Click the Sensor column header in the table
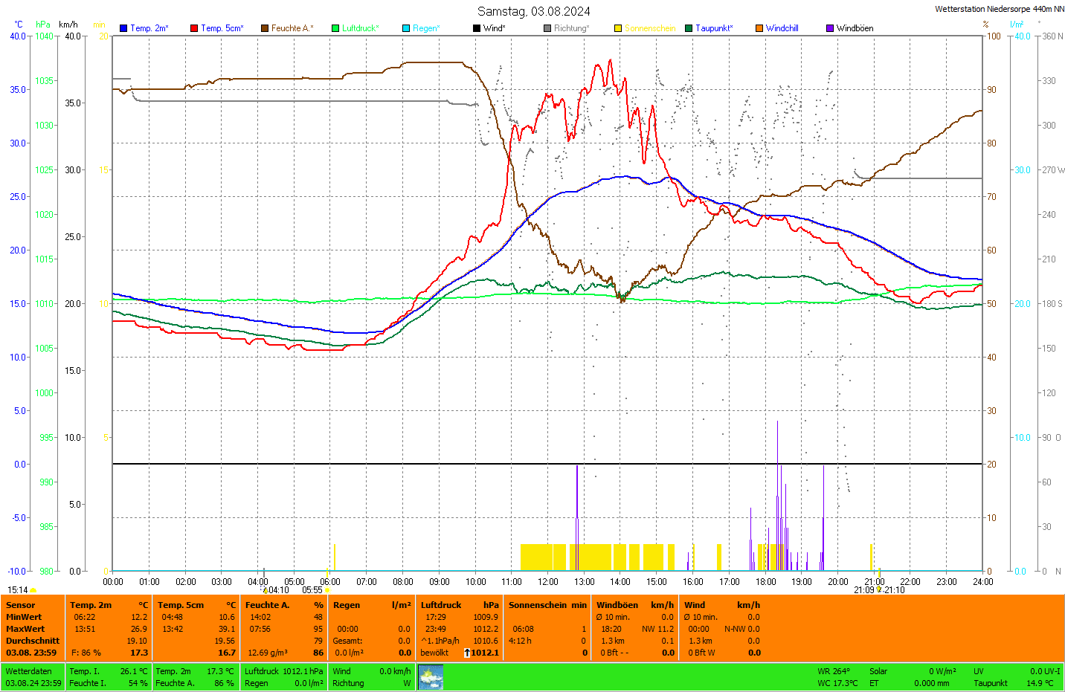The width and height of the screenshot is (1065, 692). (21, 605)
